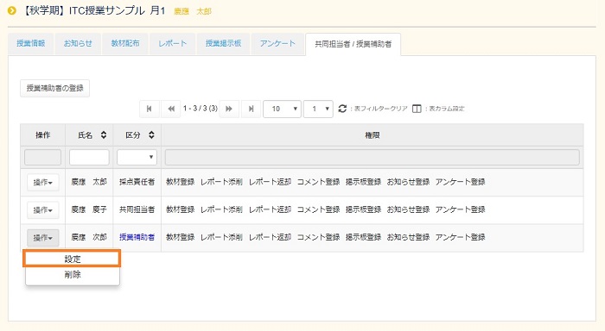Click 操作 column header
Viewport: 605px width, 331px height.
click(x=43, y=135)
